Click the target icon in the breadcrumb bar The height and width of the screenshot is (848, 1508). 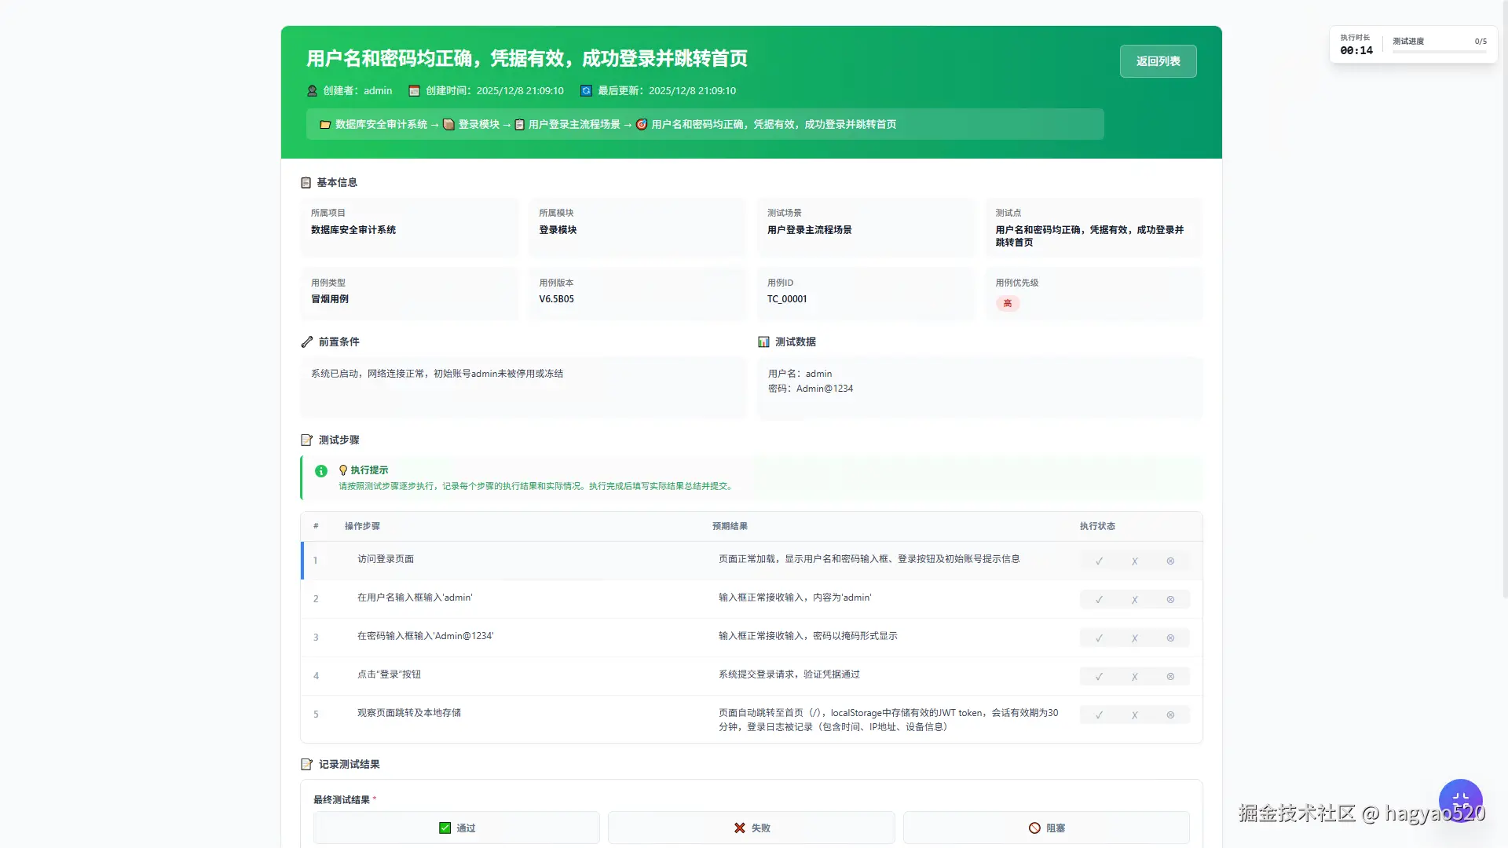tap(642, 123)
